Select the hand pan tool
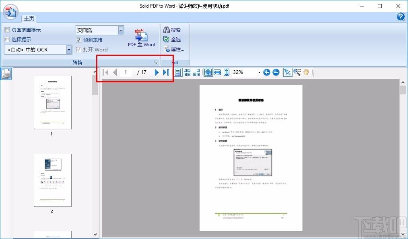The height and width of the screenshot is (239, 408). pyautogui.click(x=306, y=72)
